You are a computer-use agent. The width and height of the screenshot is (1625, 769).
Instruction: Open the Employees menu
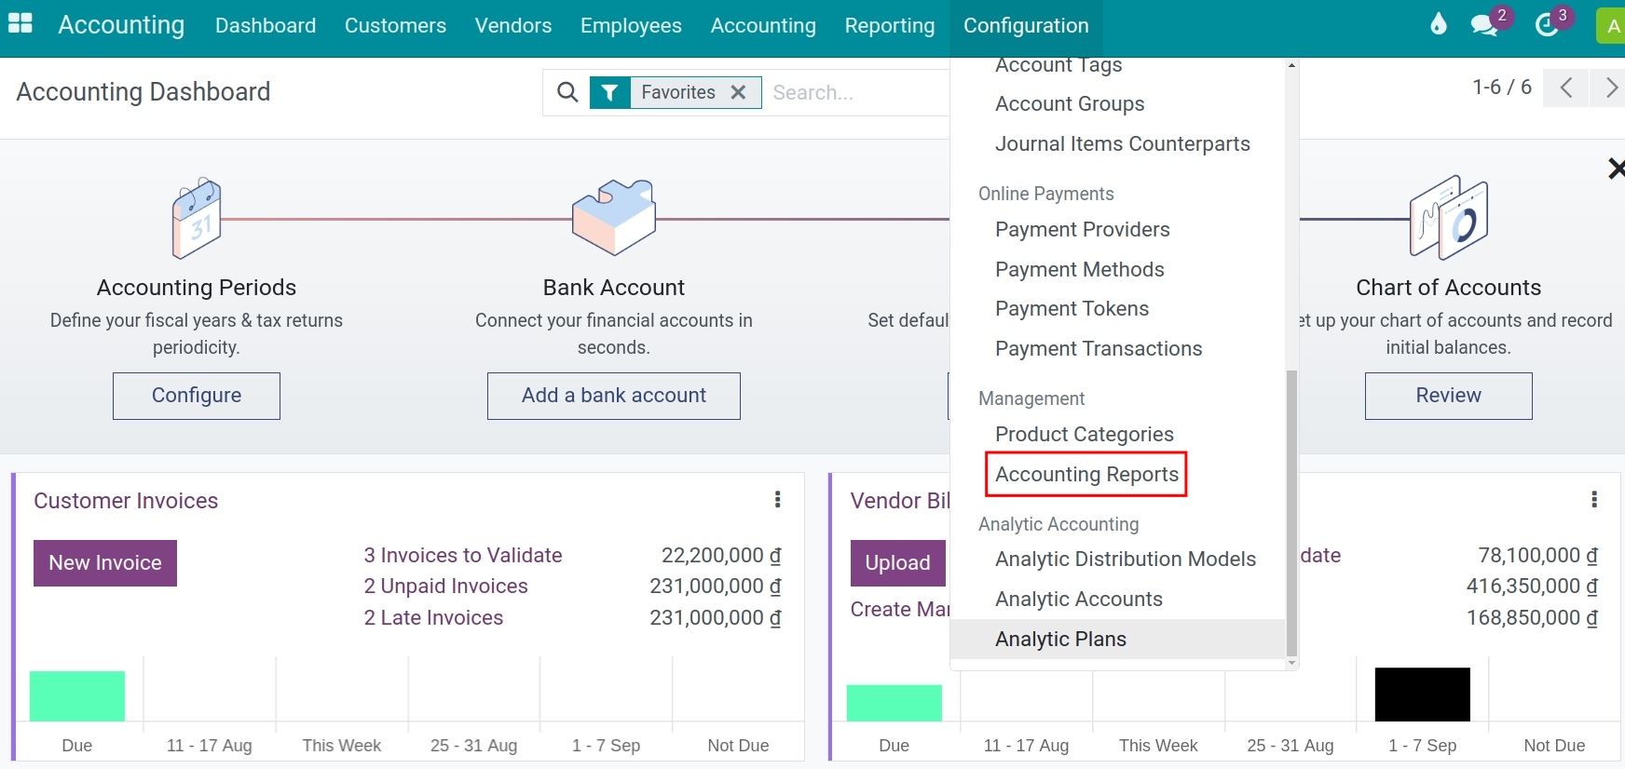631,26
